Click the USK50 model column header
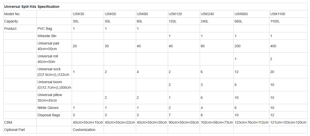The height and width of the screenshot is (136, 310). tap(110, 14)
